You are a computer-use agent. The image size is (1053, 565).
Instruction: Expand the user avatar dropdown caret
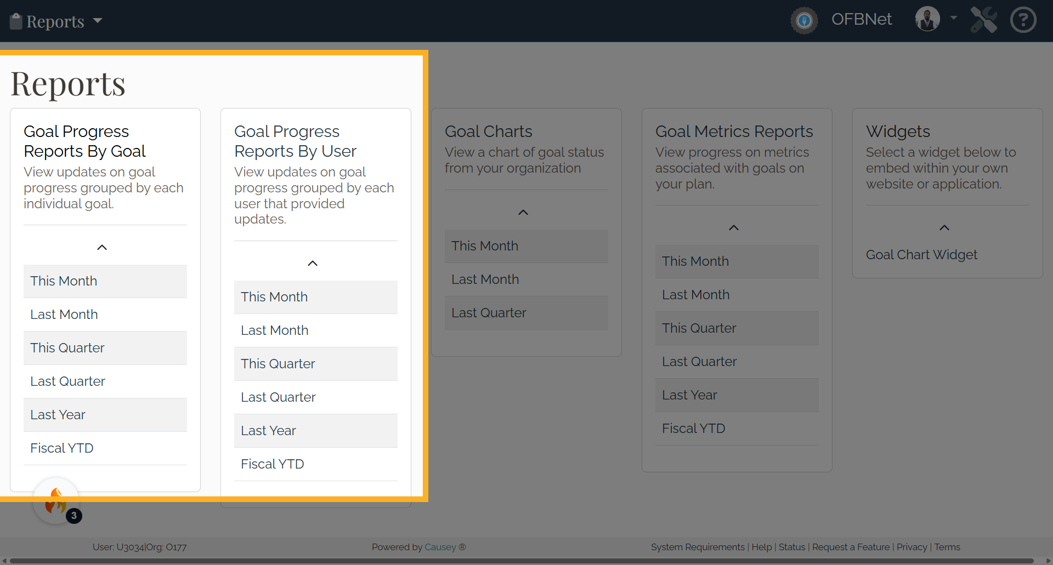click(x=954, y=18)
